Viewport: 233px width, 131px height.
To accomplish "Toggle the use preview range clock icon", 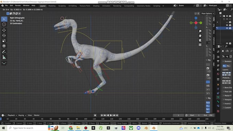I will pos(186,115).
